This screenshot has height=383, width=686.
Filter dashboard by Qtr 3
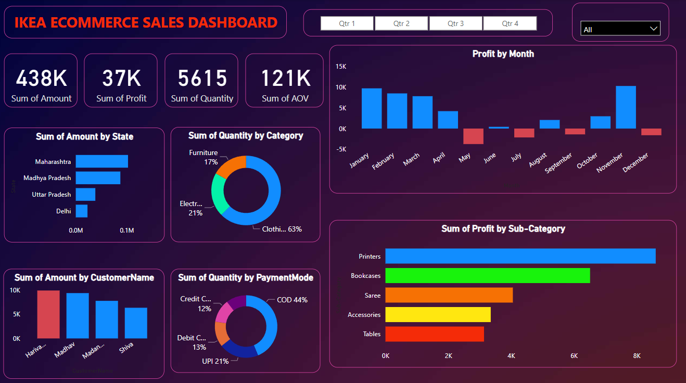coord(455,23)
